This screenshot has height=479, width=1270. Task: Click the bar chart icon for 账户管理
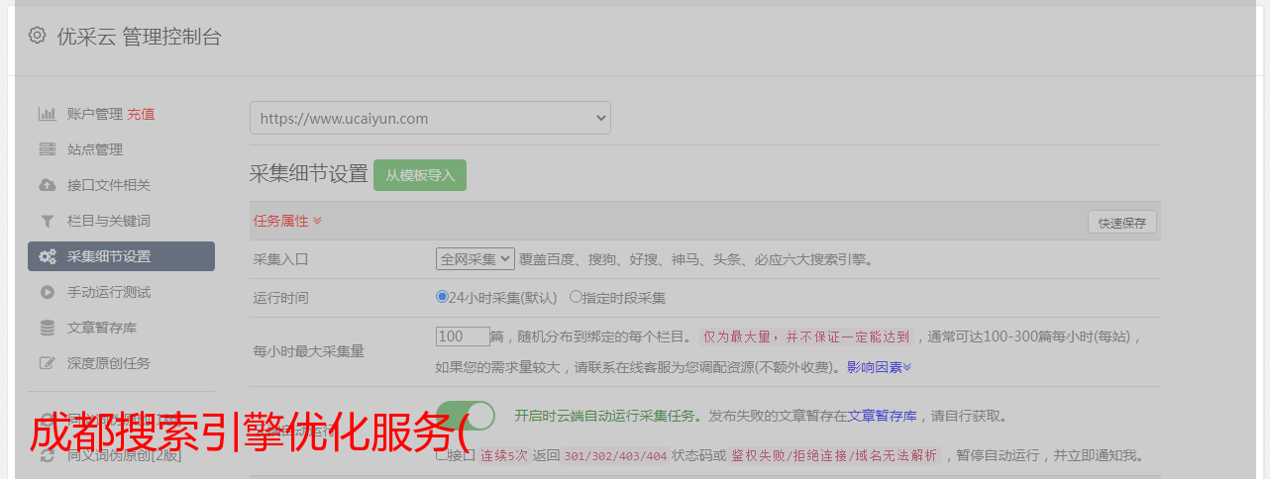point(47,114)
